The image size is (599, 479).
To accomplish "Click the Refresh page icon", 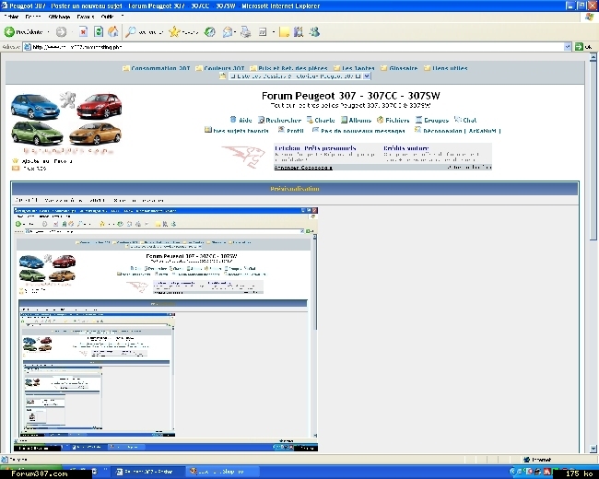I will pos(99,32).
